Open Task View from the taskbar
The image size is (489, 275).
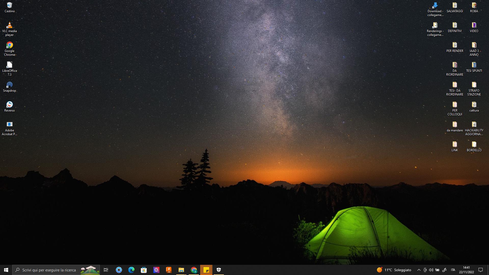pyautogui.click(x=106, y=270)
